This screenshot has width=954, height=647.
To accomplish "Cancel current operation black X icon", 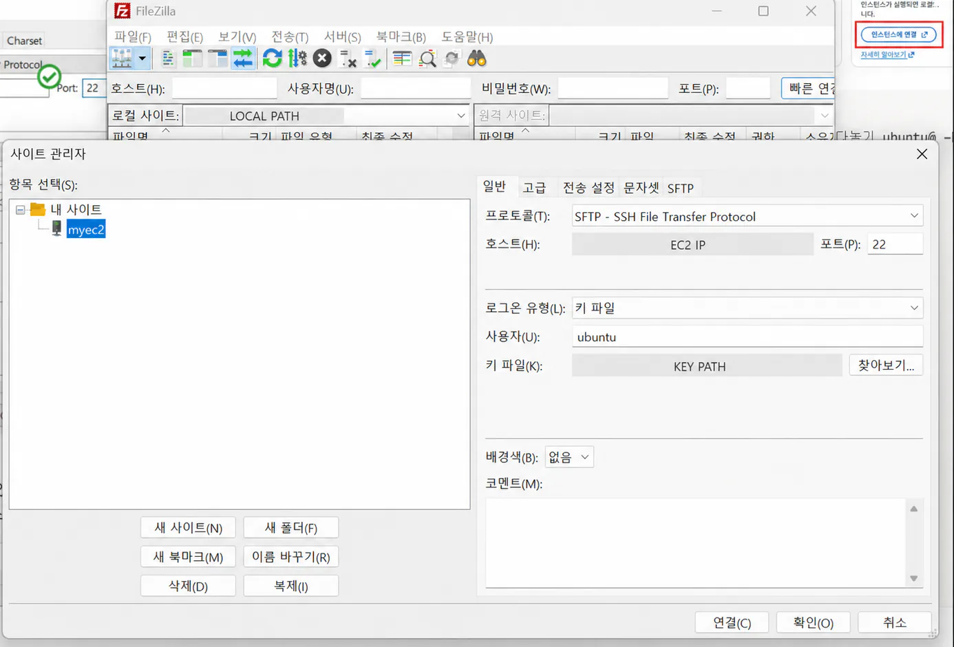I will coord(322,59).
